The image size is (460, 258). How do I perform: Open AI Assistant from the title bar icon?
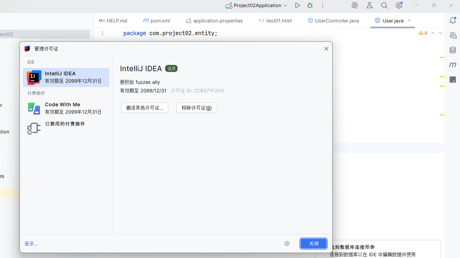click(x=354, y=5)
